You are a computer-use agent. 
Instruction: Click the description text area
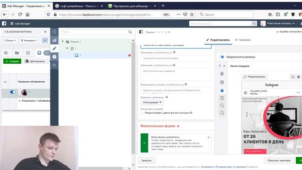pyautogui.click(x=176, y=74)
